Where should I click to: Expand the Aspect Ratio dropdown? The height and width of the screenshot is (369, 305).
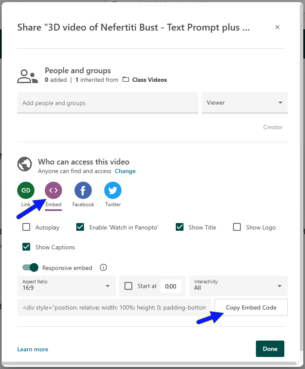pos(66,286)
